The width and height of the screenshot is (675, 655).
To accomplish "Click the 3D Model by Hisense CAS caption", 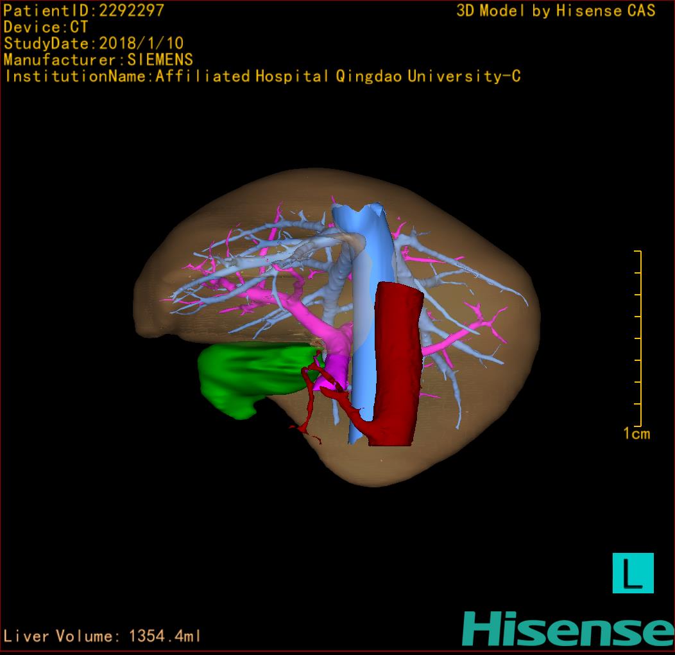I will tap(556, 10).
